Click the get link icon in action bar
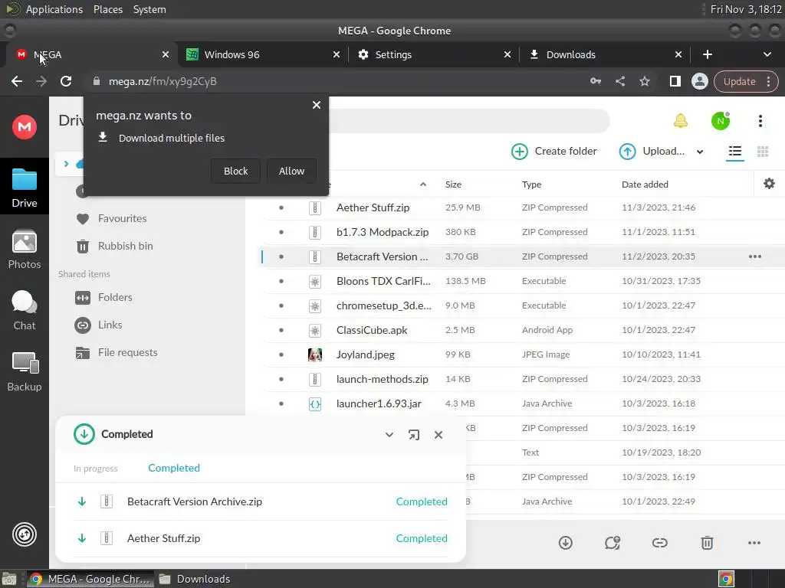Image resolution: width=785 pixels, height=588 pixels. coord(659,543)
